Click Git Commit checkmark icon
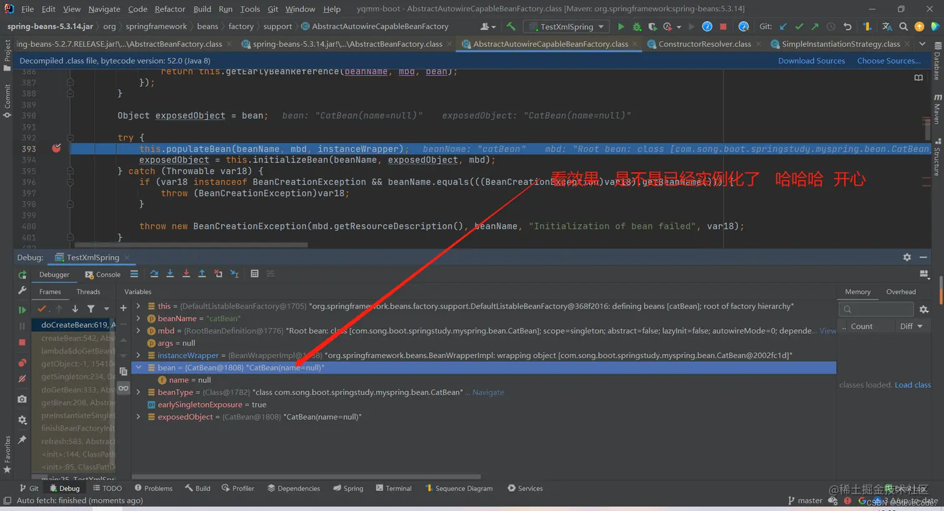944x511 pixels. tap(799, 27)
